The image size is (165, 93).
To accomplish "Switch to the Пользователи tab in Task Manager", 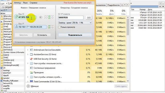I will pyautogui.click(x=101, y=5).
